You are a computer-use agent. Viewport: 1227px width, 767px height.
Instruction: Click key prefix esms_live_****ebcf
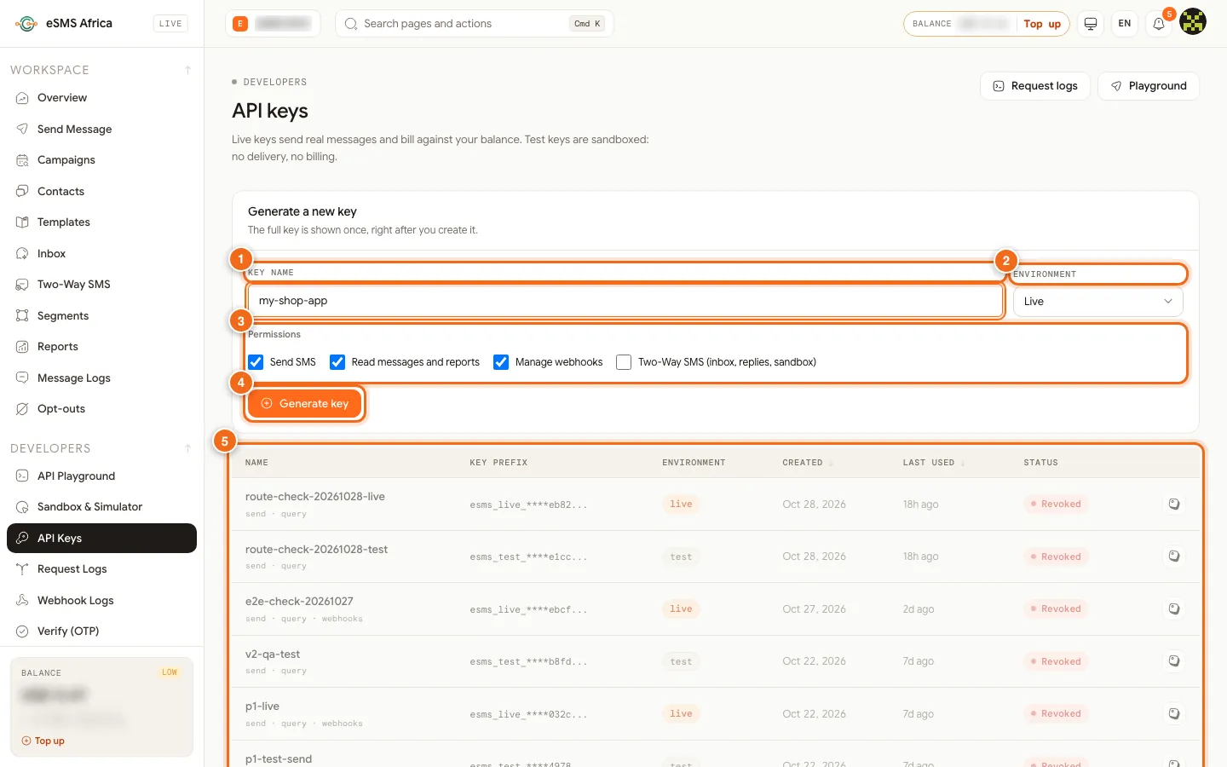tap(528, 610)
